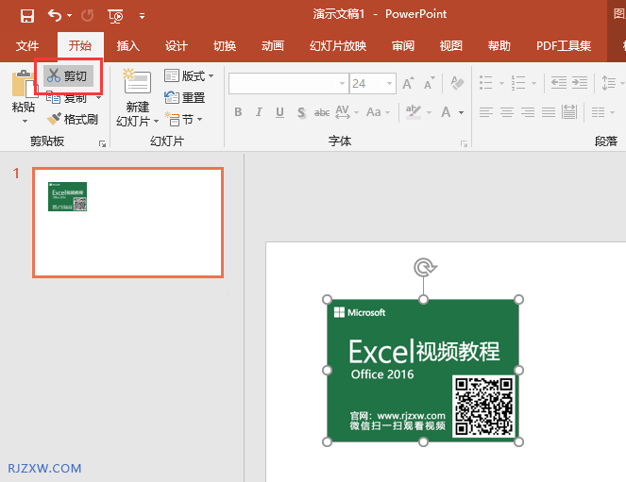Viewport: 626px width, 482px height.
Task: Switch to the Slide Show (幻灯片放映) tab
Action: click(x=337, y=45)
